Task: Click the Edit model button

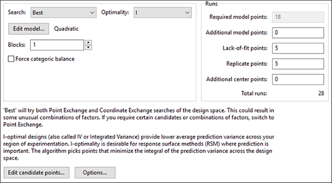Action: pyautogui.click(x=29, y=29)
